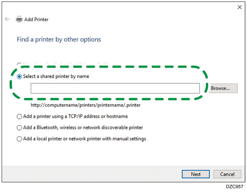Choose the TCP/IP address or hostname radio button
This screenshot has height=192, width=247.
(x=19, y=117)
